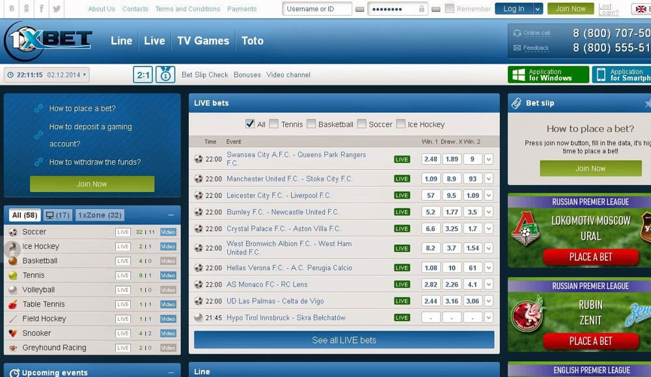Toggle the Remember checkbox
Screen dimensions: 651x377
click(x=450, y=8)
